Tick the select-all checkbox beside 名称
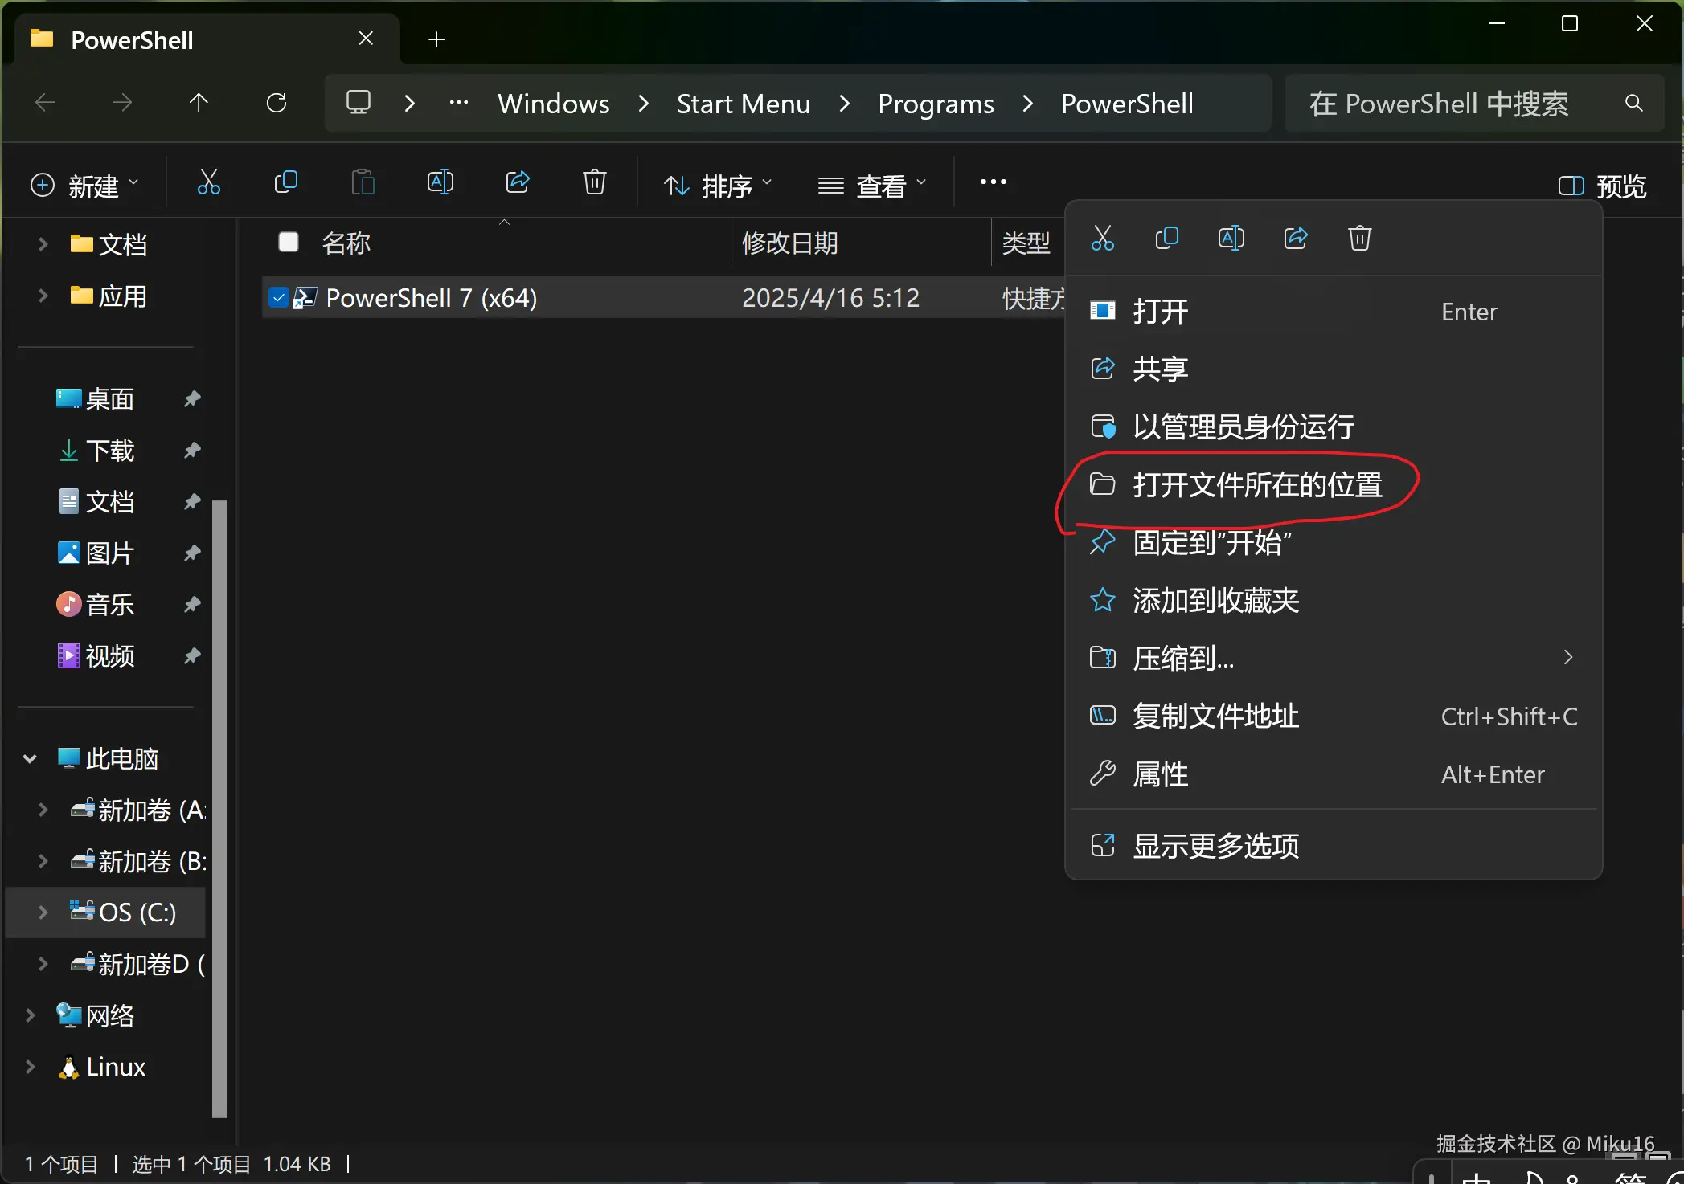Screen dimensions: 1684x1184 tap(289, 242)
